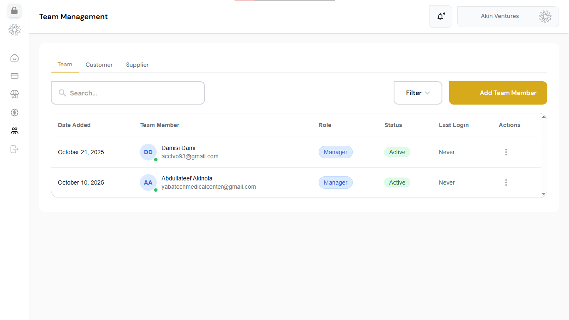Open notifications via the bell icon
The height and width of the screenshot is (320, 569).
[x=440, y=16]
